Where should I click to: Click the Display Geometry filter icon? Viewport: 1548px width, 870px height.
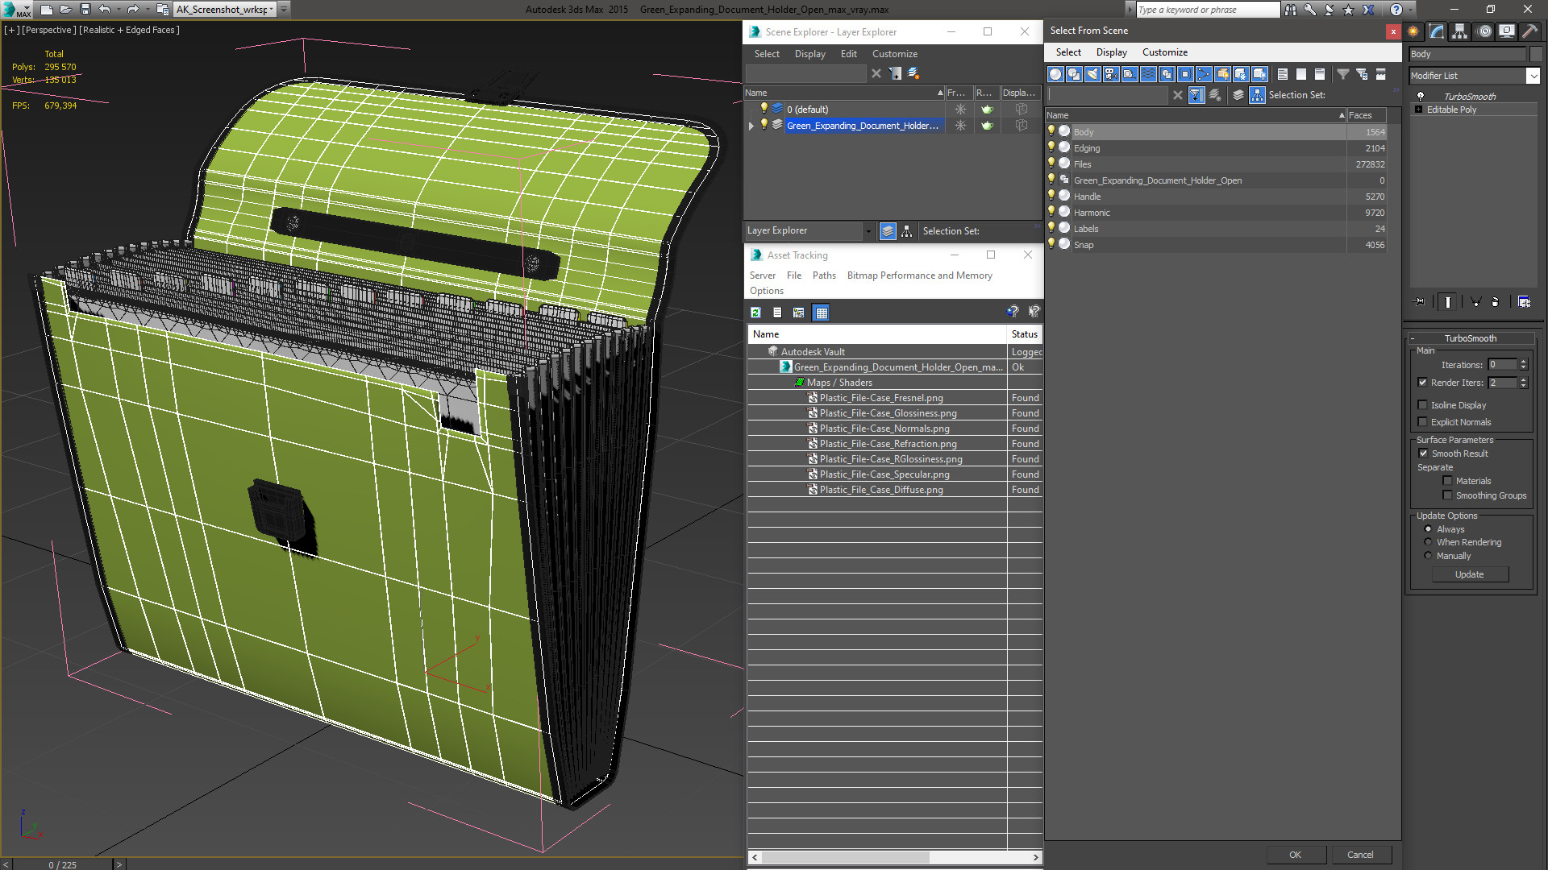[x=1055, y=74]
